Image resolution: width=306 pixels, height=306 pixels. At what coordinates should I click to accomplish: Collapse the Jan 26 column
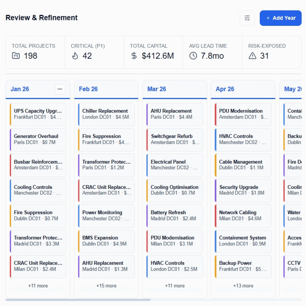(60, 89)
